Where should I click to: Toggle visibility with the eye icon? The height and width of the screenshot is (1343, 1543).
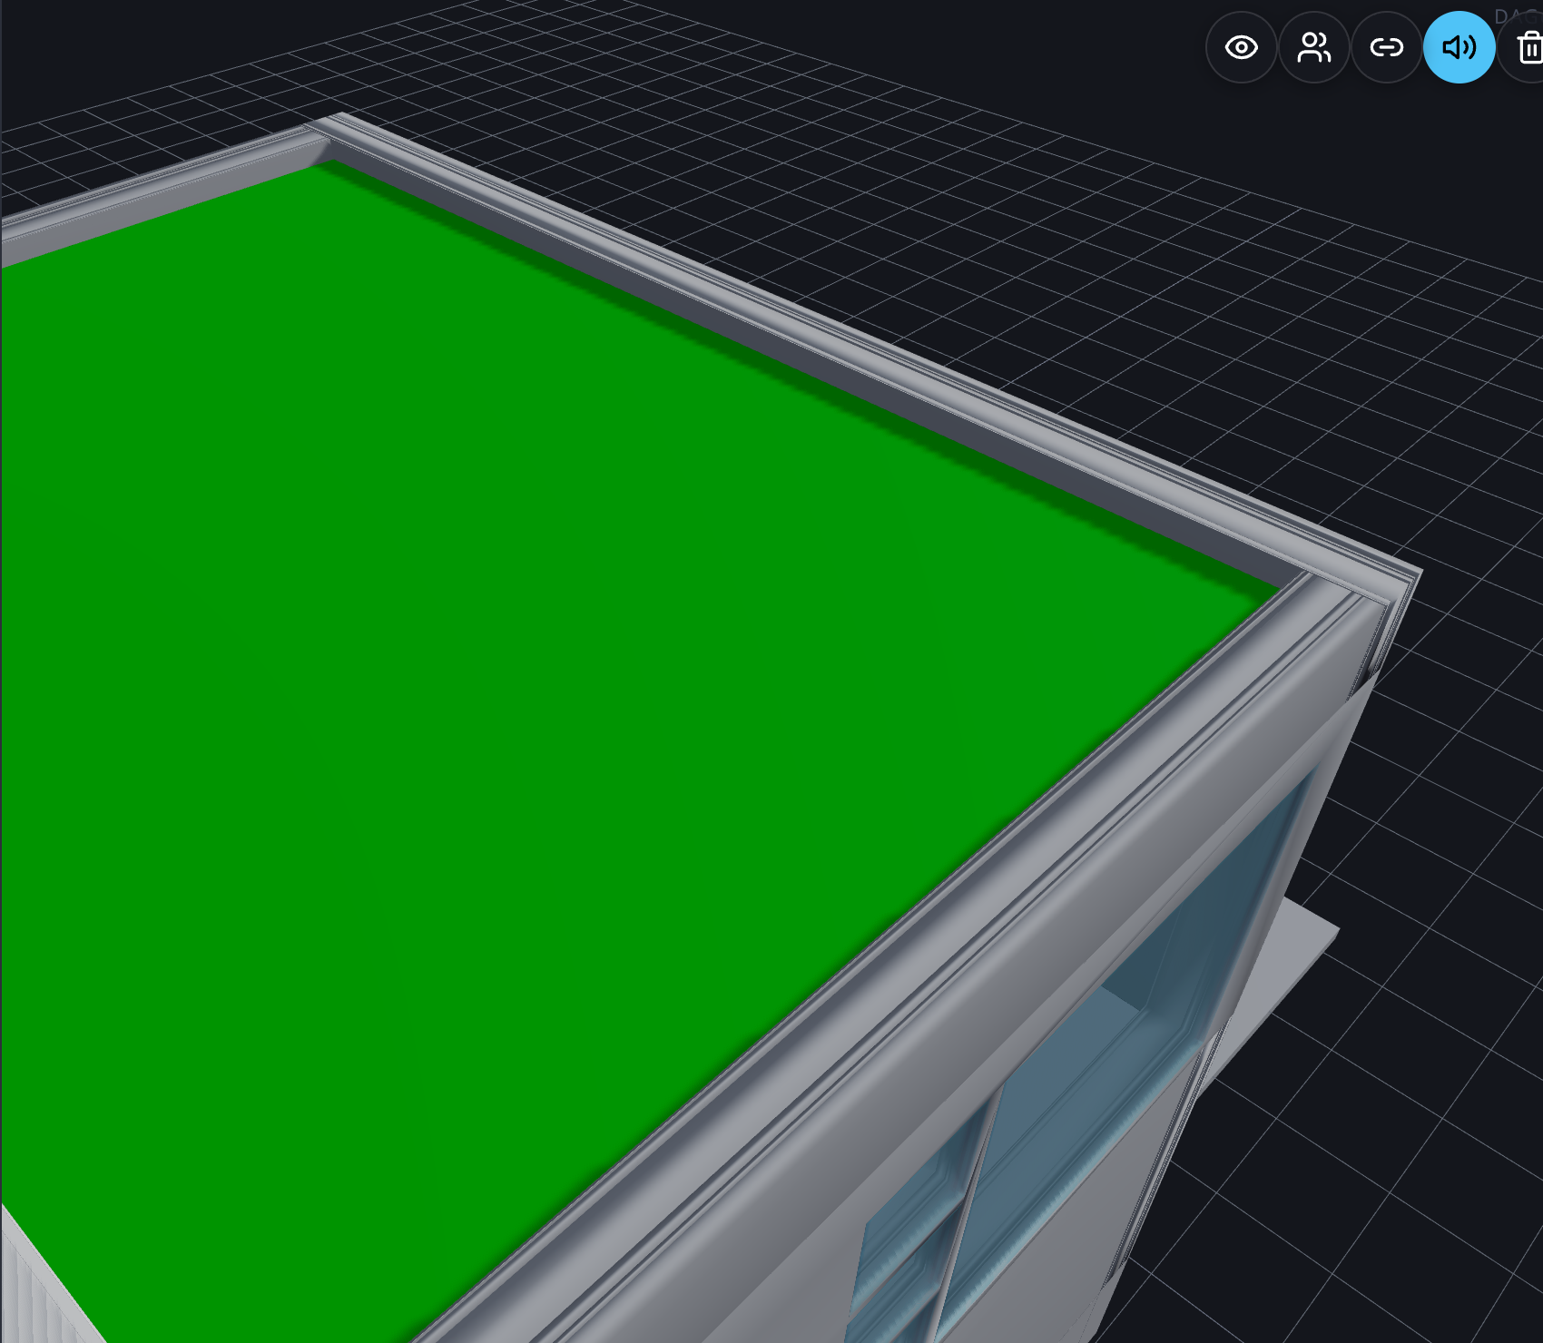click(1241, 47)
